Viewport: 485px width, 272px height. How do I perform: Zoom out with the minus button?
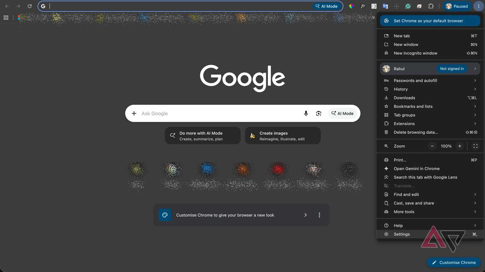(432, 146)
